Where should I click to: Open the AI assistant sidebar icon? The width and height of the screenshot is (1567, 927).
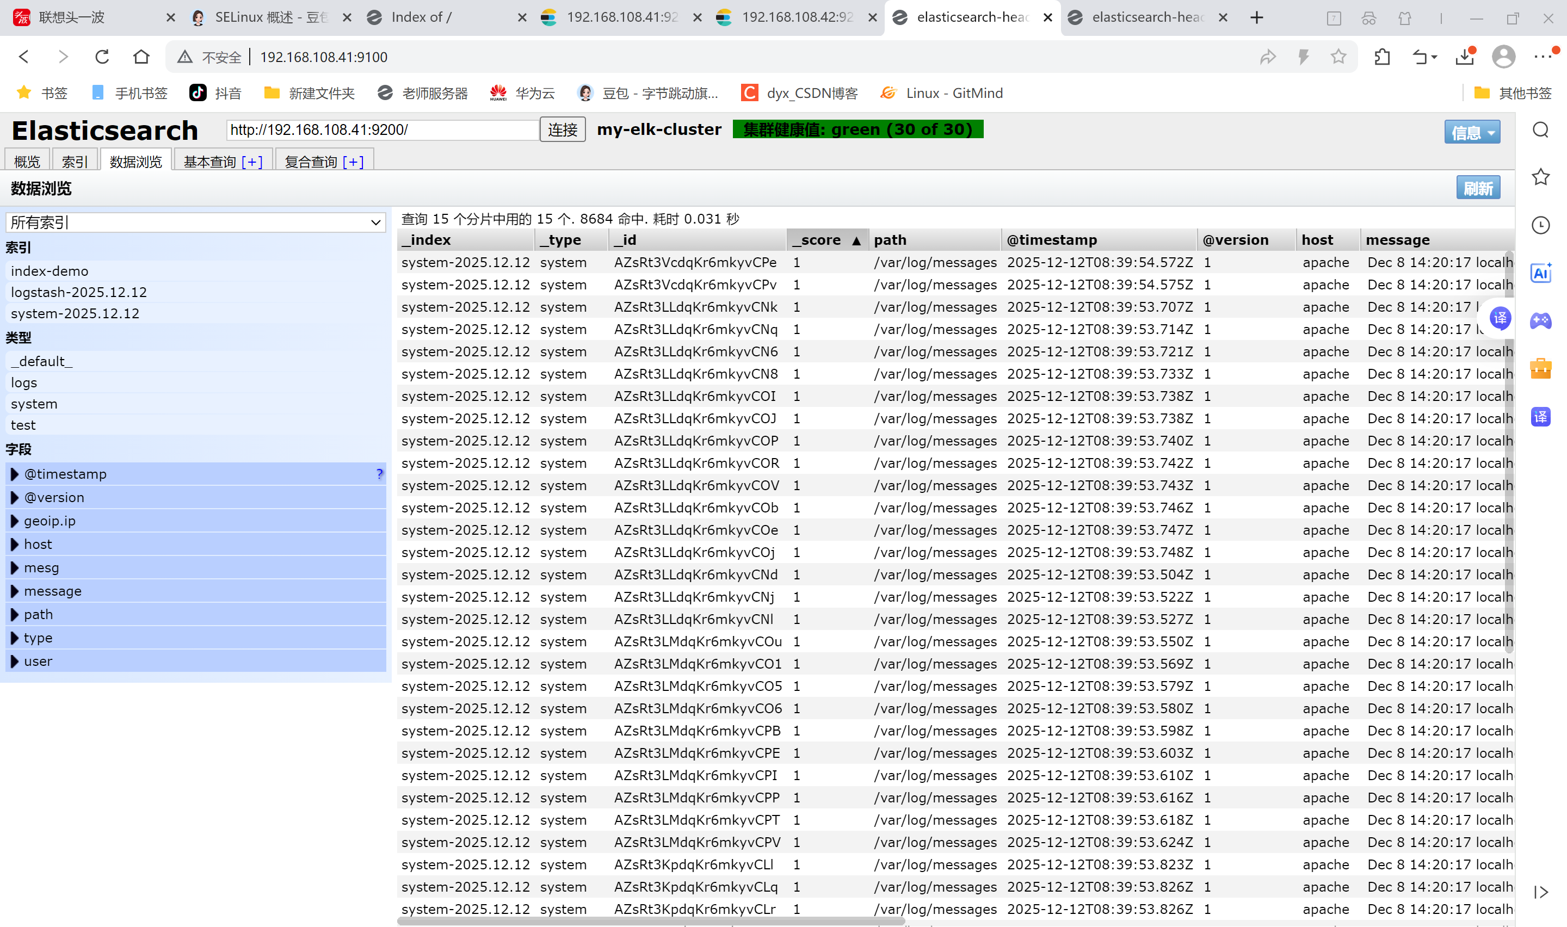(1540, 273)
